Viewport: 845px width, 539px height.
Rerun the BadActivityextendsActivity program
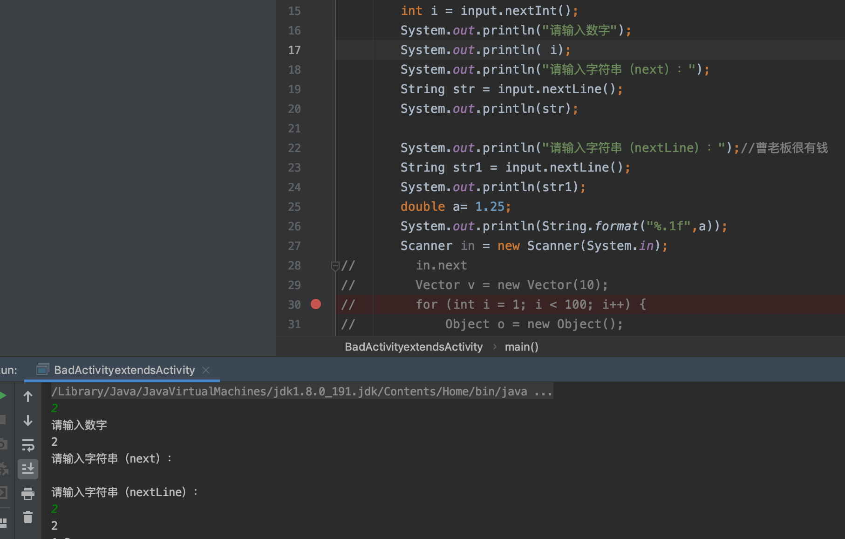tap(3, 395)
